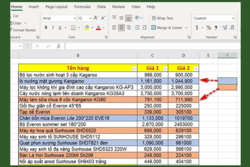Center text horizontally
Screen dimensions: 250x167
[121, 28]
